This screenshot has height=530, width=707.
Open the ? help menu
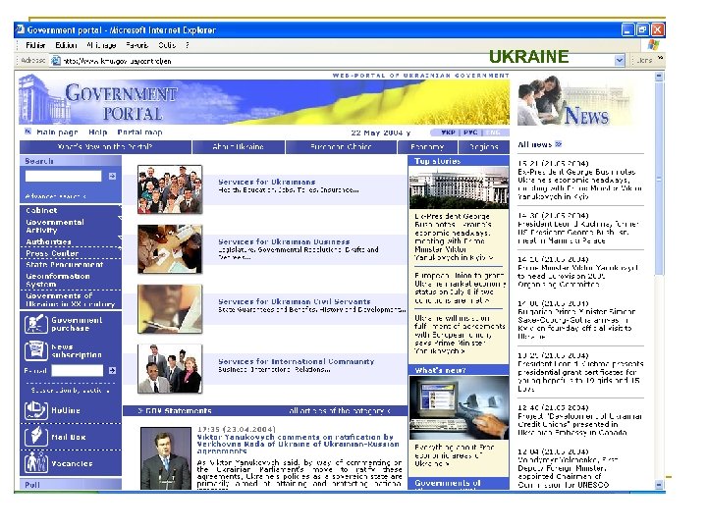point(188,45)
